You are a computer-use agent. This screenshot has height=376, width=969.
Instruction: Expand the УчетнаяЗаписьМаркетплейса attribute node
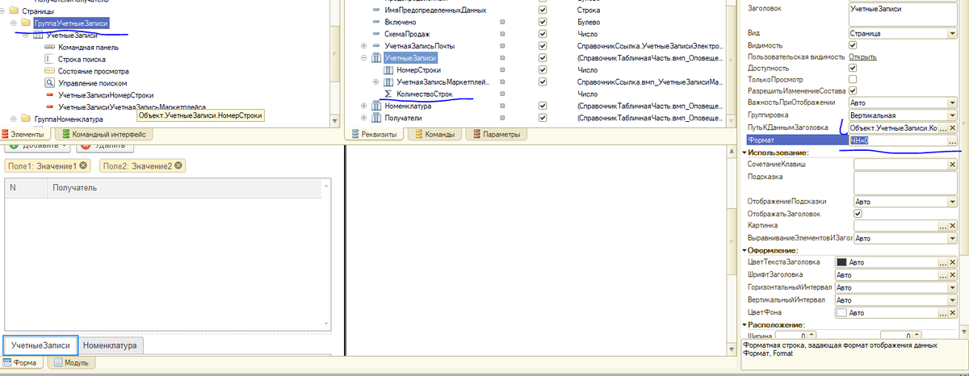pyautogui.click(x=375, y=82)
